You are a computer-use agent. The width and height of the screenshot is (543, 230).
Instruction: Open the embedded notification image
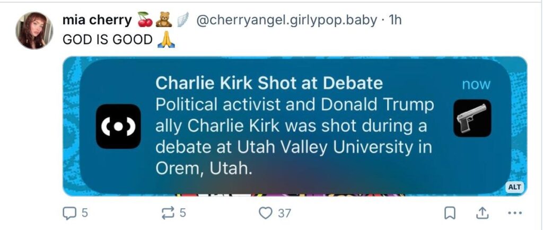[295, 126]
